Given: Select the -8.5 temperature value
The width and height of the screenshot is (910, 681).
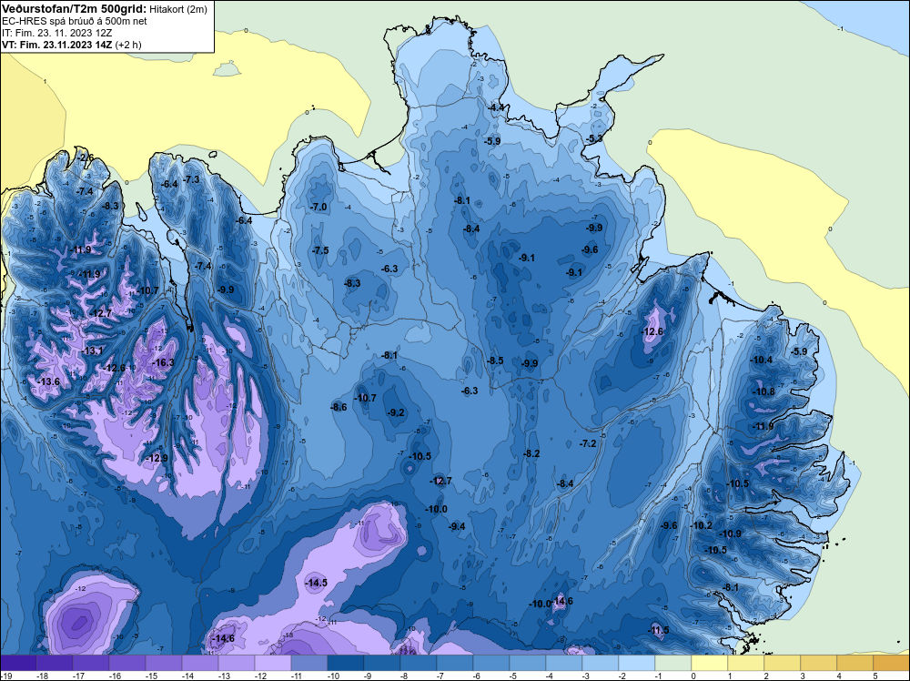Looking at the screenshot, I should click(495, 361).
